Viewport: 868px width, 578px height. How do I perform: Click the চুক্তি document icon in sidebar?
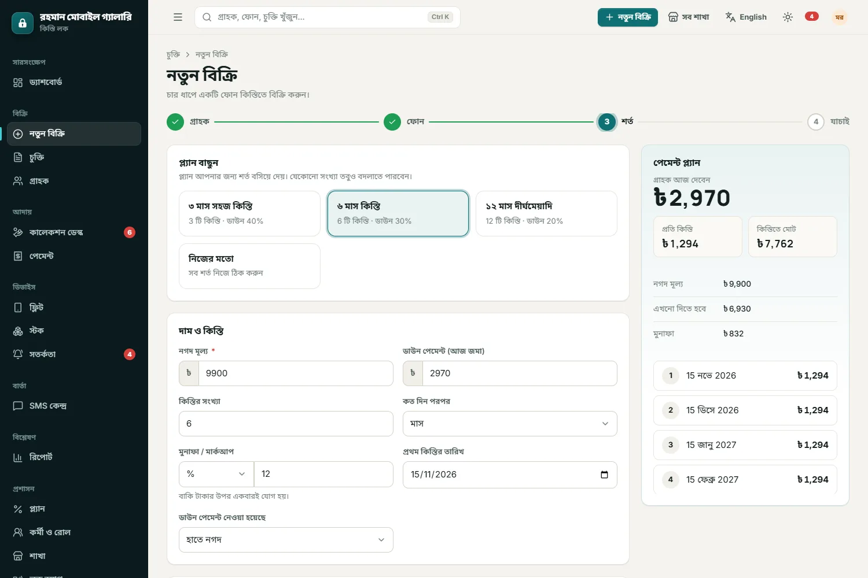[18, 157]
